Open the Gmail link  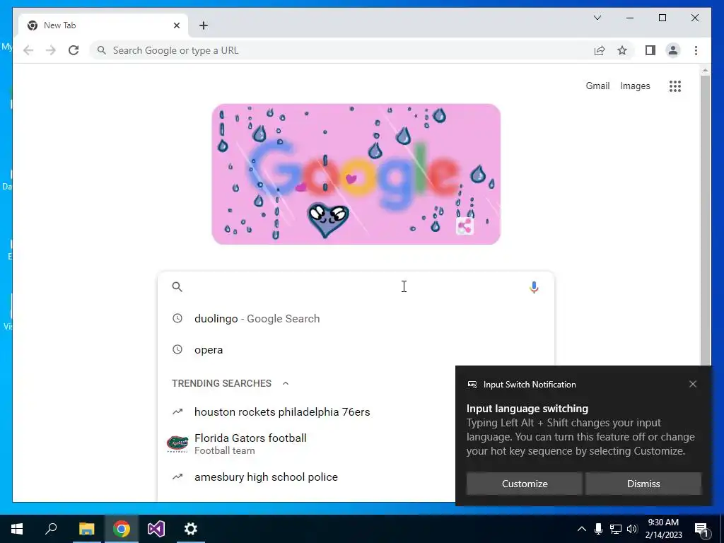click(597, 86)
